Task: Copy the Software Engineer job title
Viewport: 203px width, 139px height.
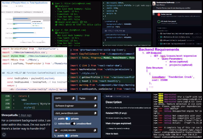Action: click(95, 106)
